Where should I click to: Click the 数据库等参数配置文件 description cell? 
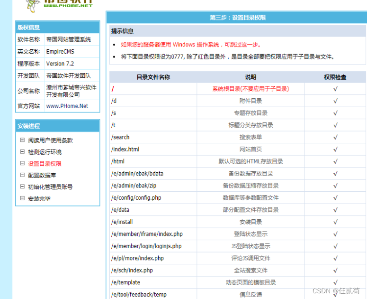tap(251, 198)
